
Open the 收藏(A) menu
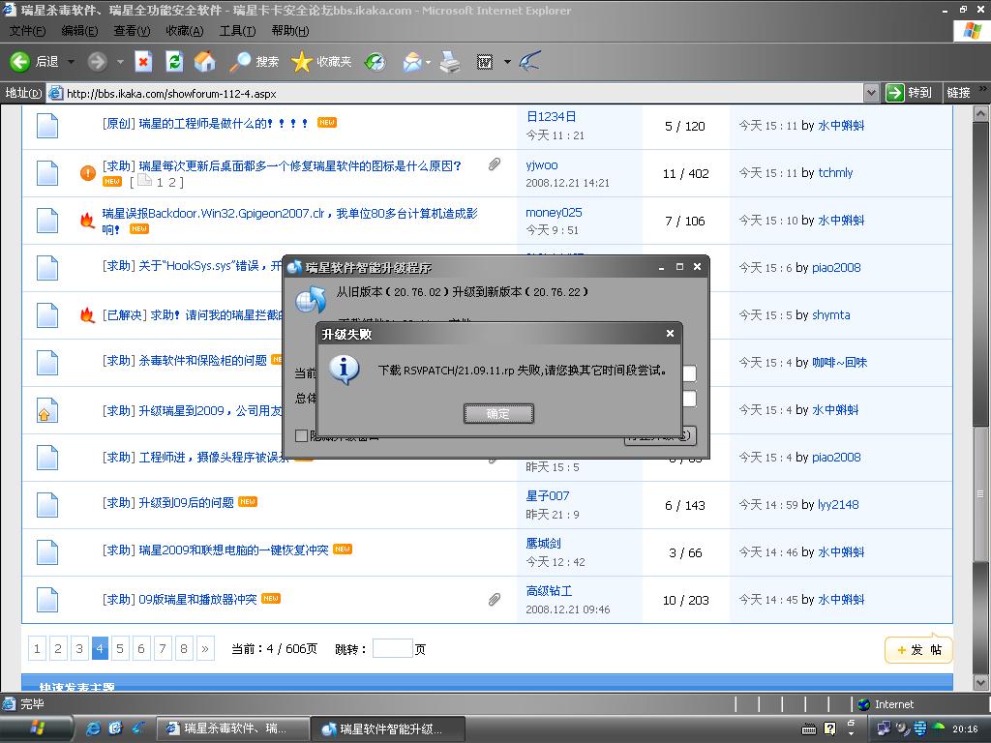click(185, 30)
